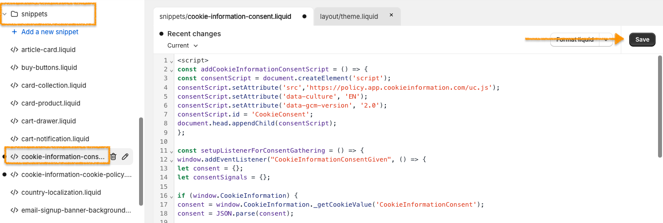Open Format liquid dropdown arrow
The image size is (663, 223).
pos(606,40)
